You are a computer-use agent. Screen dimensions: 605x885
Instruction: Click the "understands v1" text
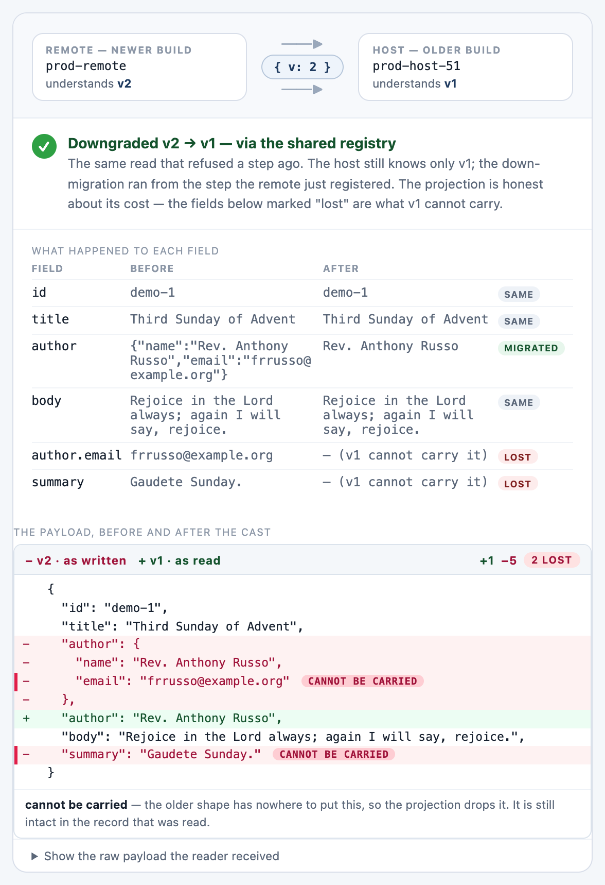(415, 83)
